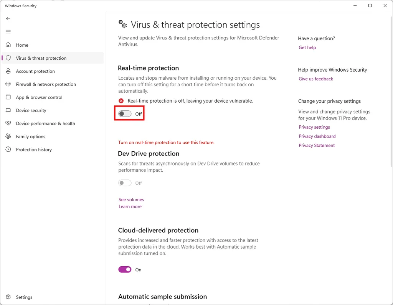The height and width of the screenshot is (305, 393).
Task: Go back with the arrow icon
Action: pyautogui.click(x=8, y=18)
